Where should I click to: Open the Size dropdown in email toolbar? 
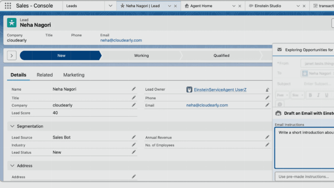pos(297,95)
